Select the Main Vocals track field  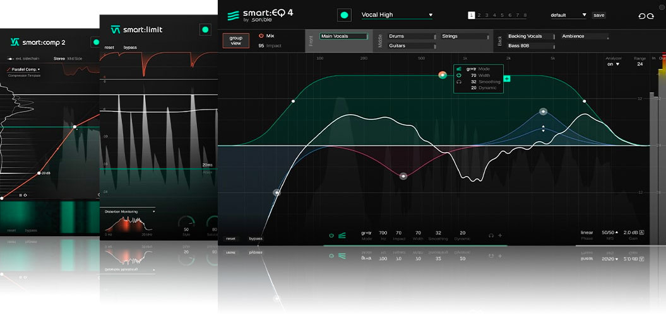[343, 37]
